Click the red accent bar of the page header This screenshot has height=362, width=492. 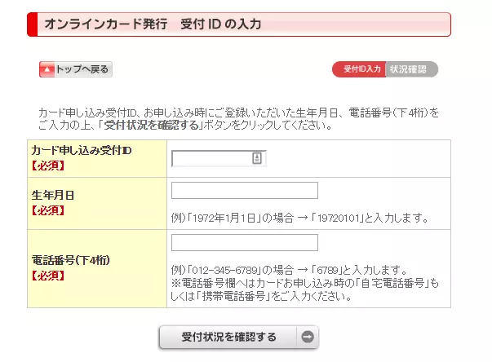pyautogui.click(x=33, y=24)
